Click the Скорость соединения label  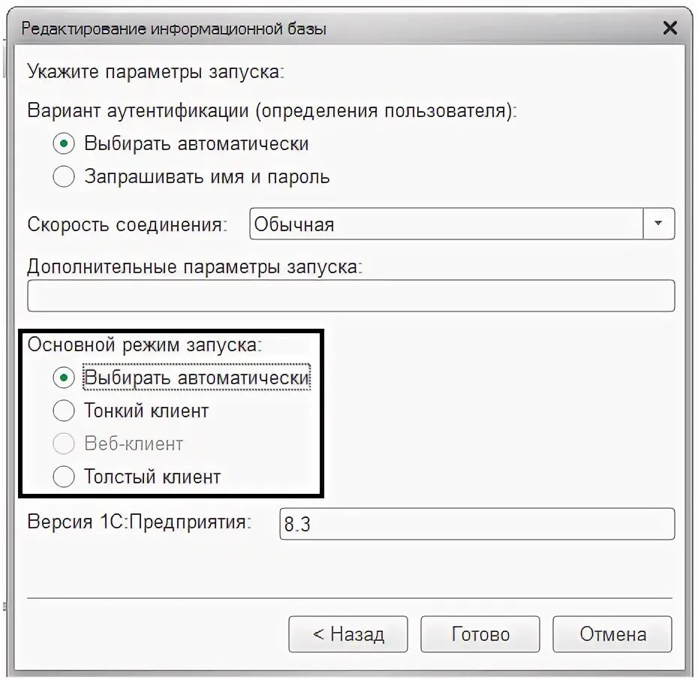point(128,224)
